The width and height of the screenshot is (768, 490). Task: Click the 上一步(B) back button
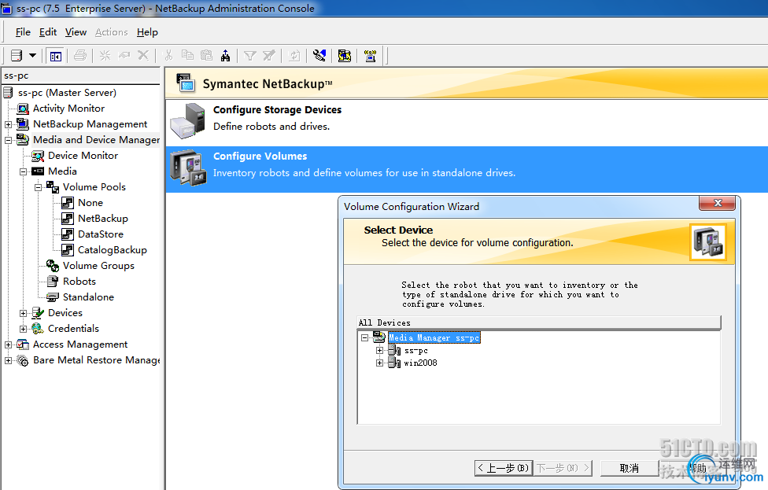coord(504,469)
